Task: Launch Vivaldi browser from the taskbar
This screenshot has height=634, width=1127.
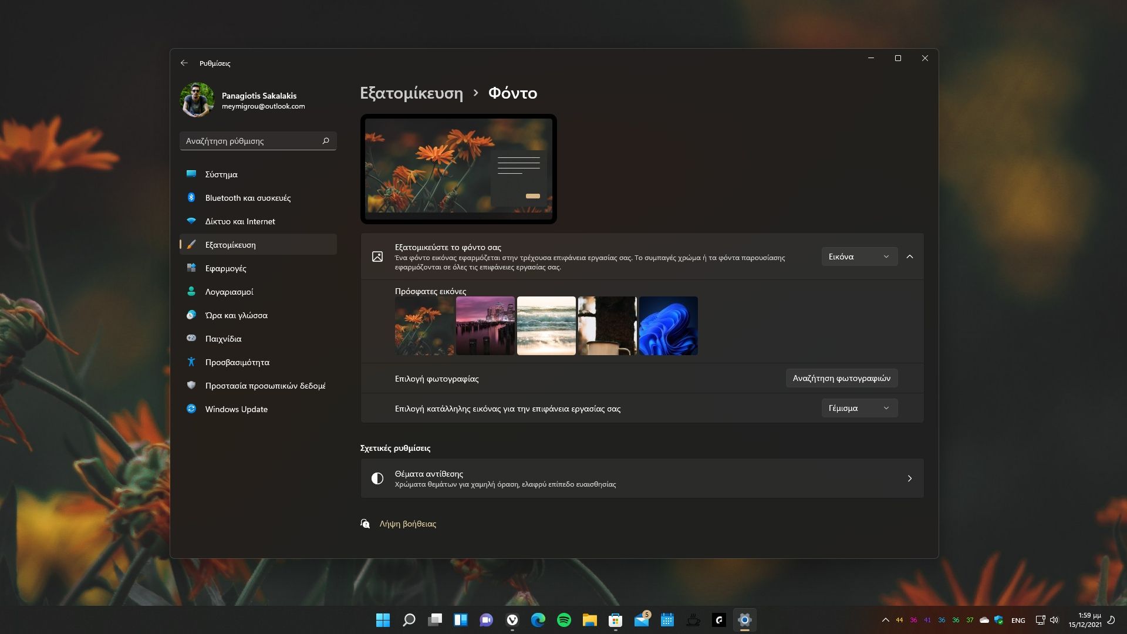Action: [x=512, y=620]
